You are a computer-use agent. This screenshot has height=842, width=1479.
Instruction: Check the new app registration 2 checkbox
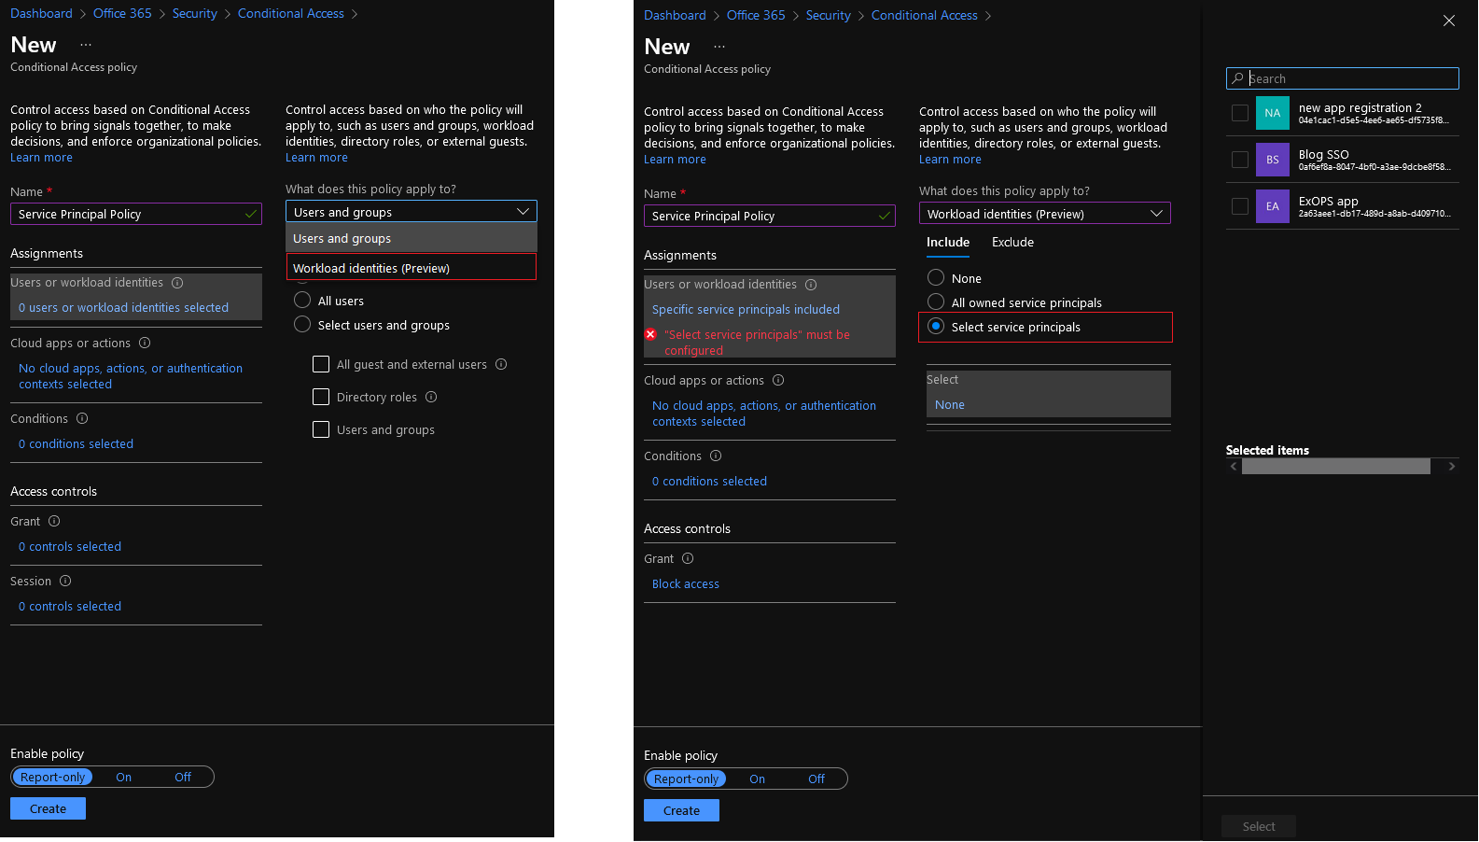click(x=1240, y=113)
